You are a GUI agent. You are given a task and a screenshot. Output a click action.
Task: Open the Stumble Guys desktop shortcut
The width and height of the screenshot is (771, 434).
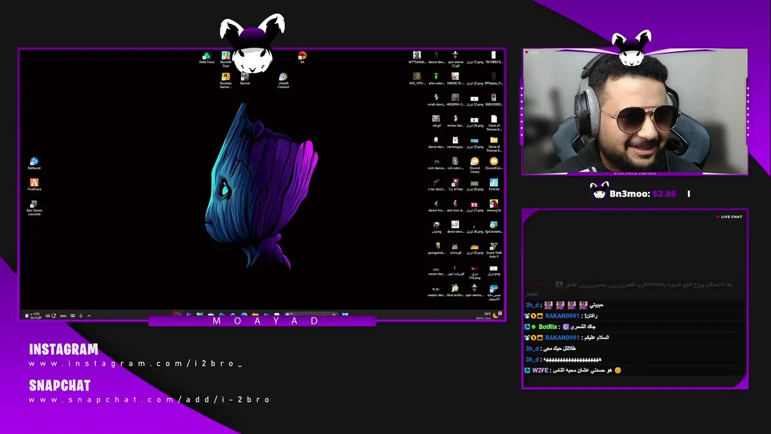[x=225, y=59]
